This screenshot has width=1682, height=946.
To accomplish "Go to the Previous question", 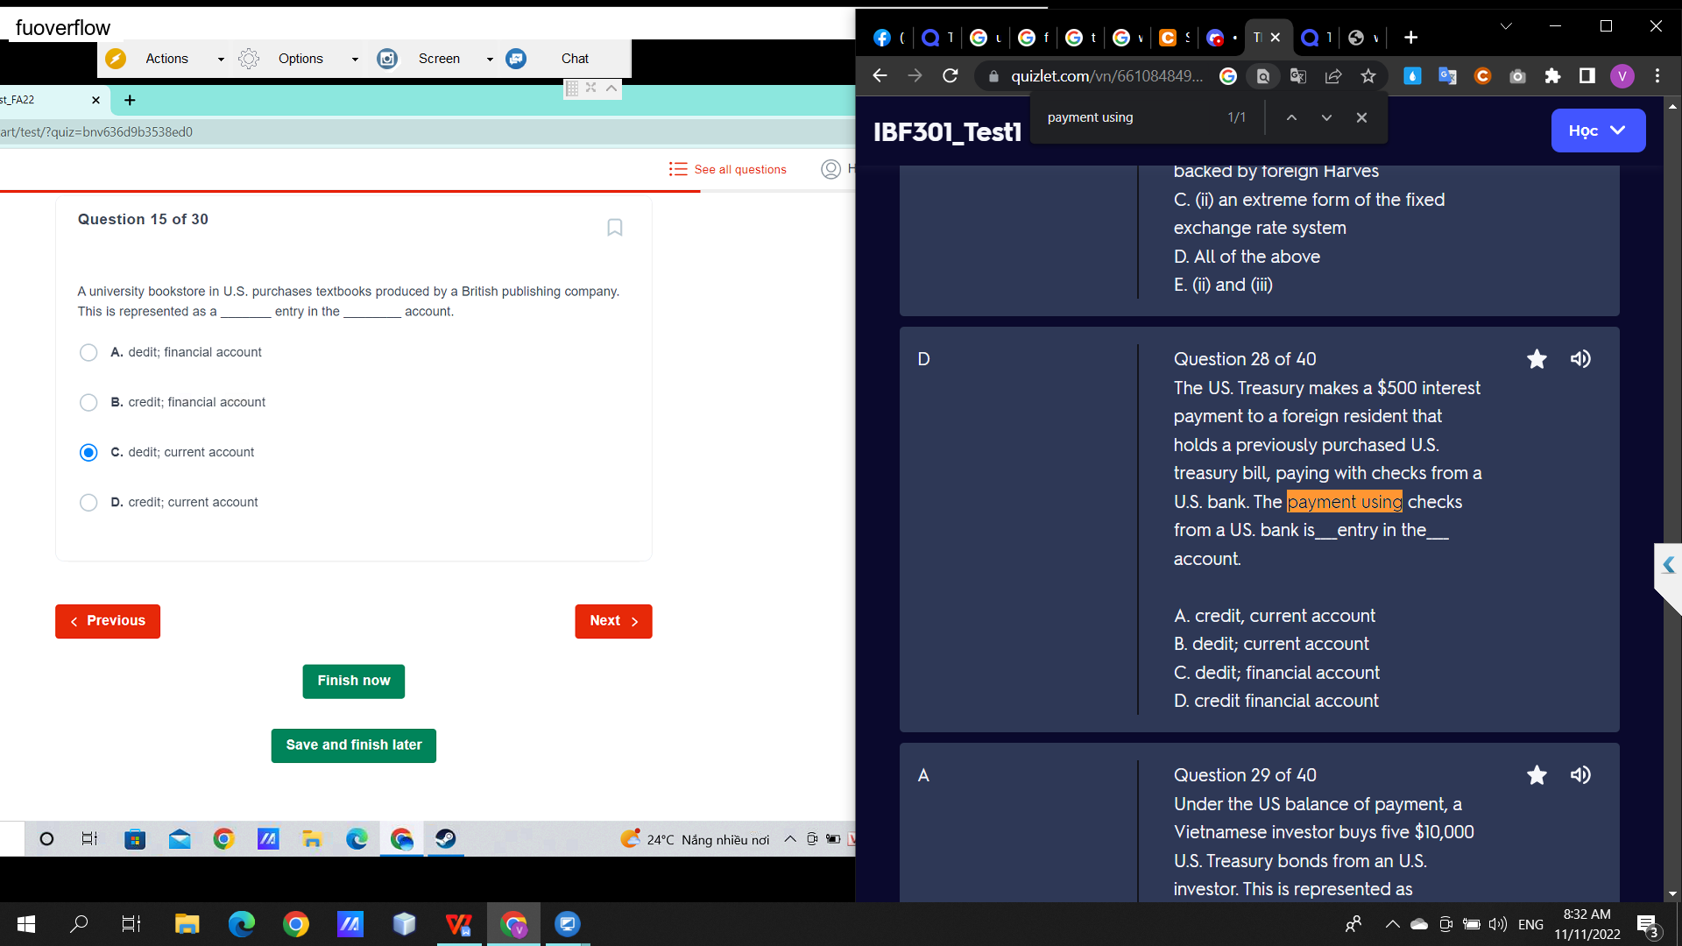I will 108,621.
